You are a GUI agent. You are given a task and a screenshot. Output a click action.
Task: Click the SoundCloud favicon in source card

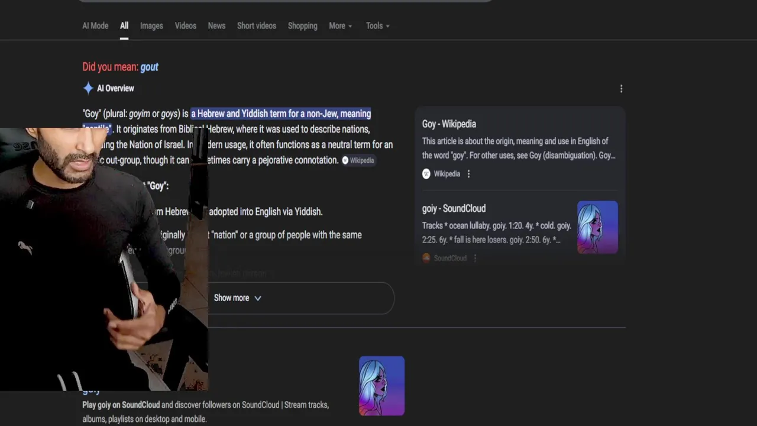coord(426,258)
